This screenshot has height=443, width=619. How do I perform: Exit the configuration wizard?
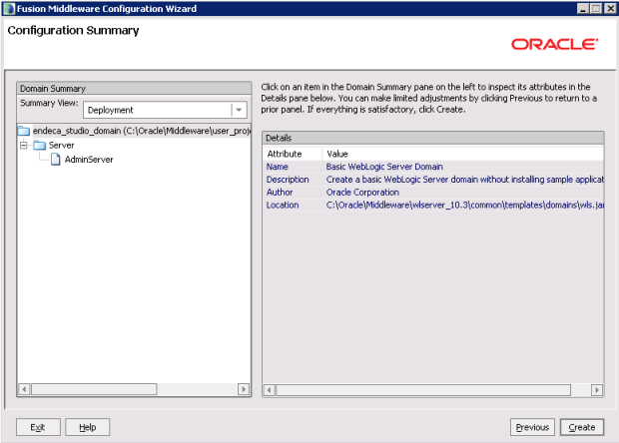pos(38,427)
